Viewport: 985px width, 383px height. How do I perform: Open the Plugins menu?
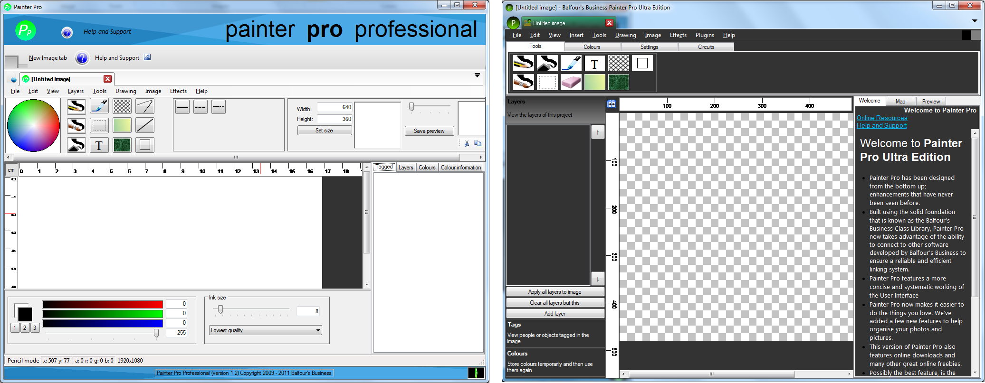[704, 35]
